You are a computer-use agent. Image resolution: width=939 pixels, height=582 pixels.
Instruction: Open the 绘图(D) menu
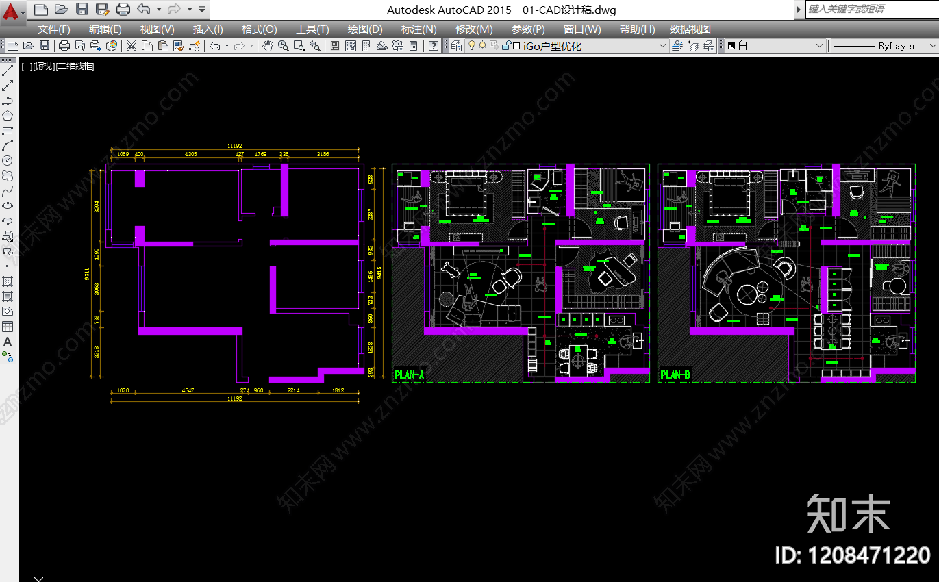[x=365, y=29]
